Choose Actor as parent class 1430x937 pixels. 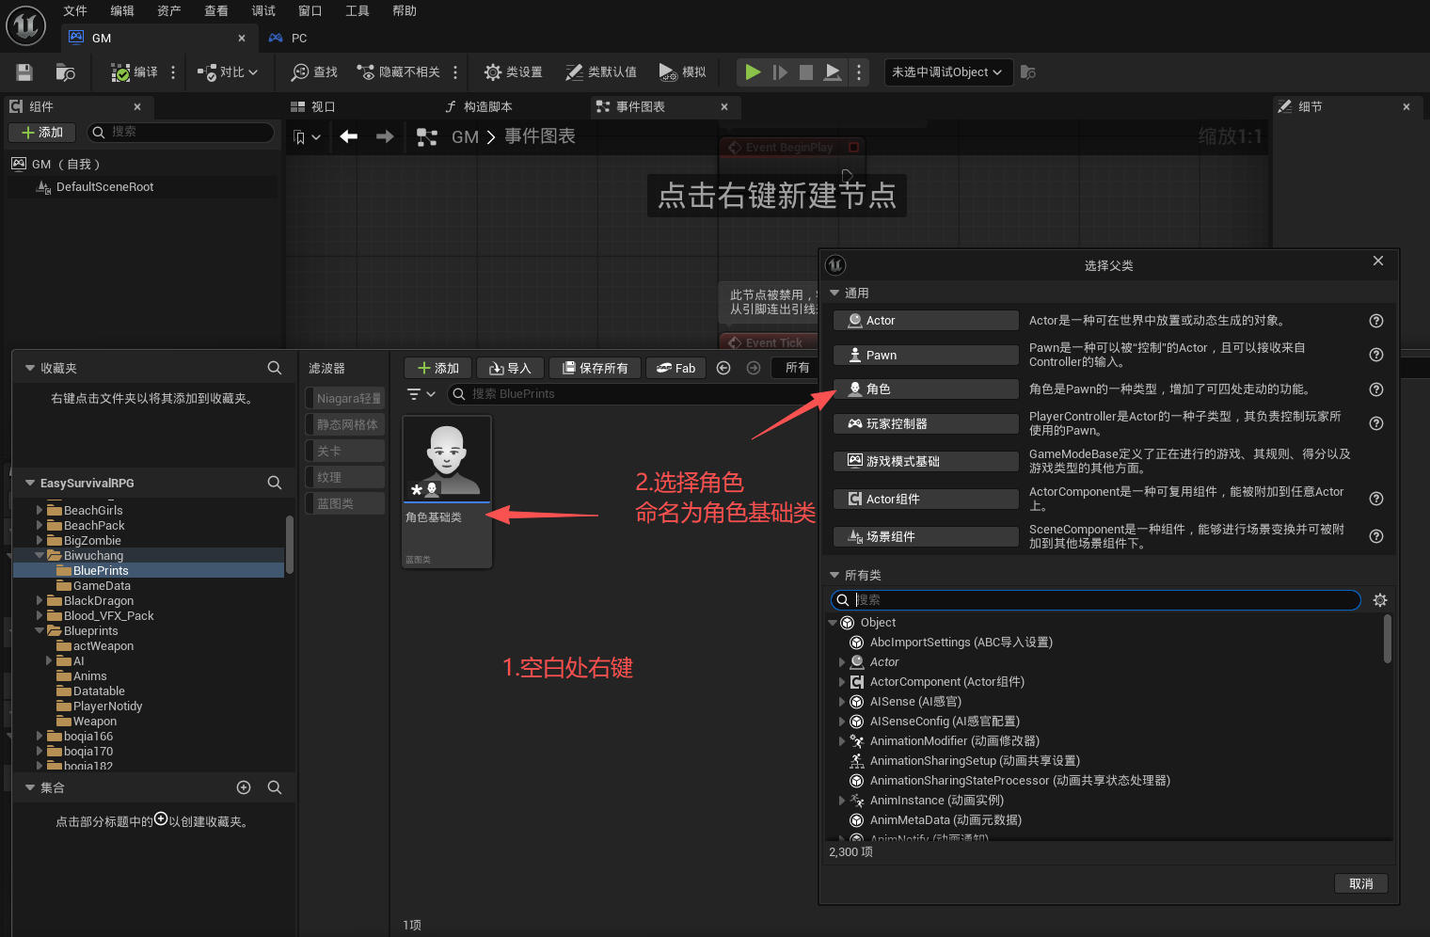coord(926,321)
